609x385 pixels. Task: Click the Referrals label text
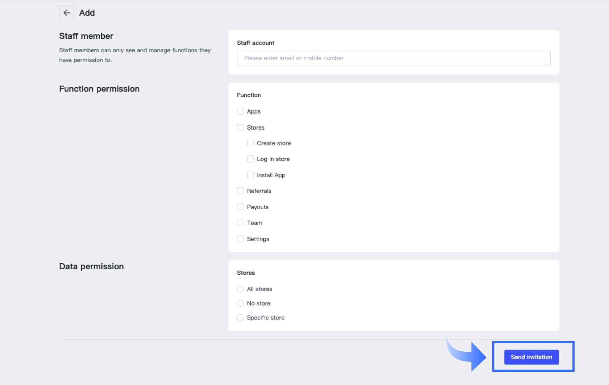click(259, 191)
